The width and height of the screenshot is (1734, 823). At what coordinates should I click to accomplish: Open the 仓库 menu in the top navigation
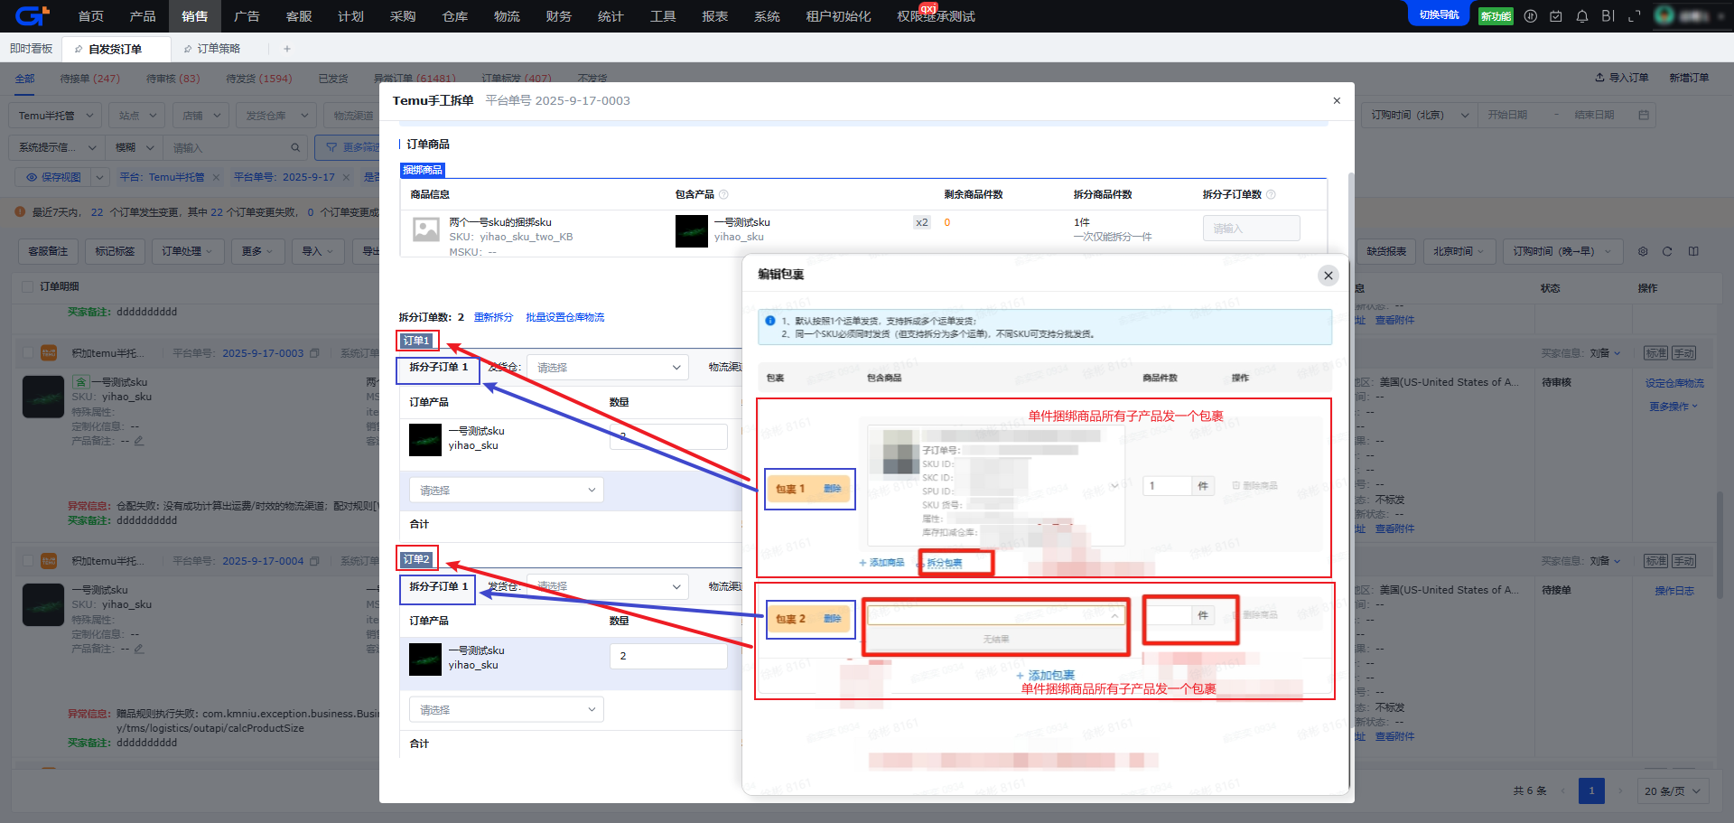coord(455,16)
